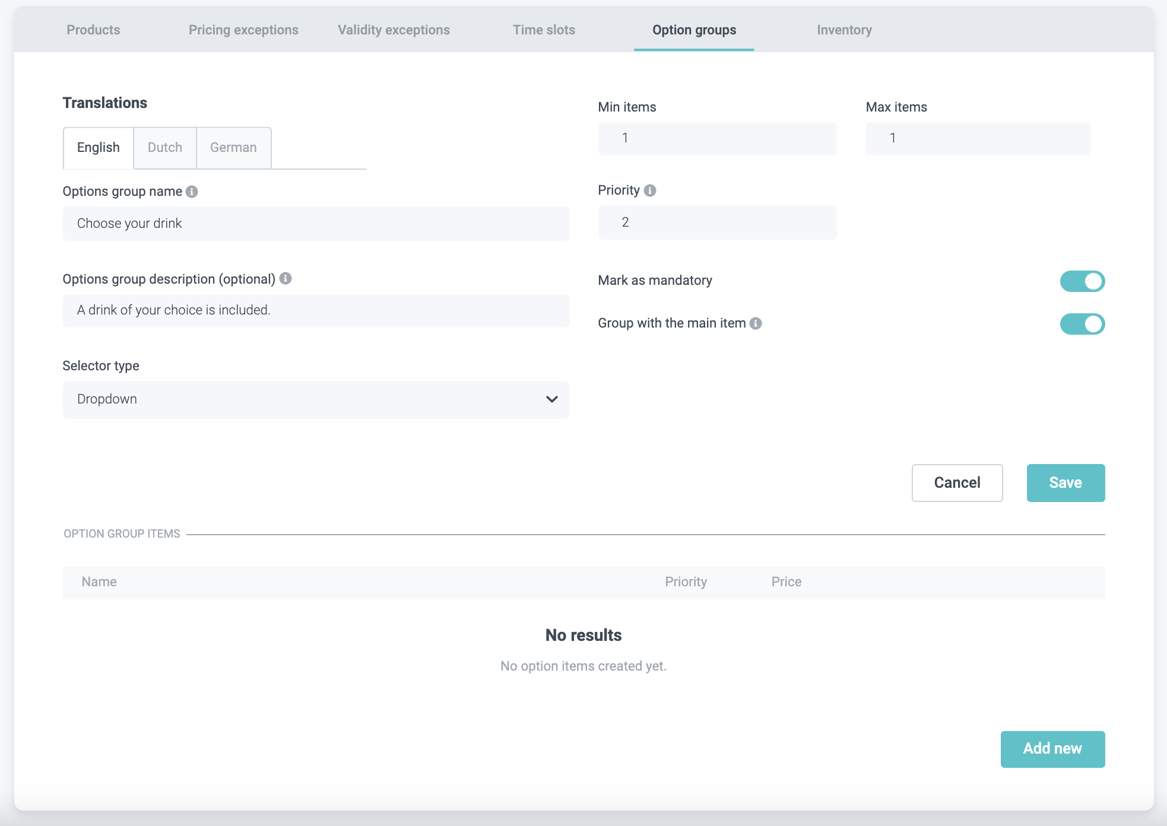Image resolution: width=1167 pixels, height=826 pixels.
Task: Click info icon for Group with main item
Action: 756,323
